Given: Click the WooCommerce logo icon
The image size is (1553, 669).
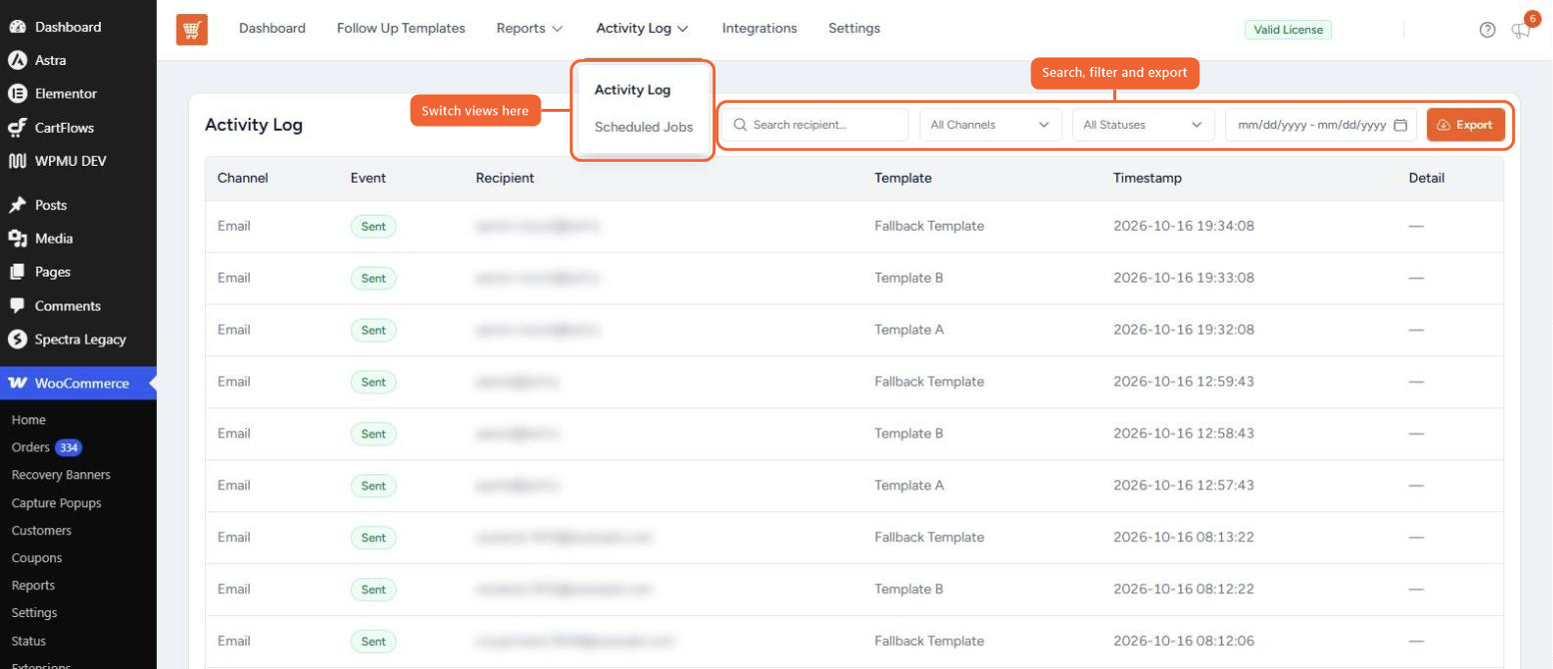Looking at the screenshot, I should pyautogui.click(x=17, y=383).
